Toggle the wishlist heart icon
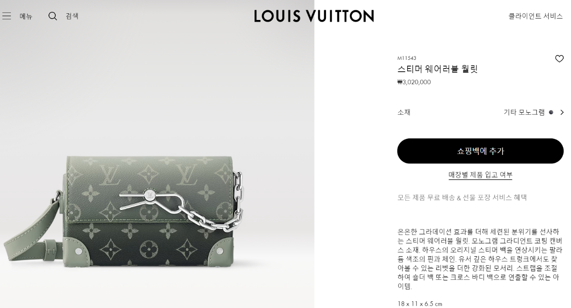571x308 pixels. 559,59
